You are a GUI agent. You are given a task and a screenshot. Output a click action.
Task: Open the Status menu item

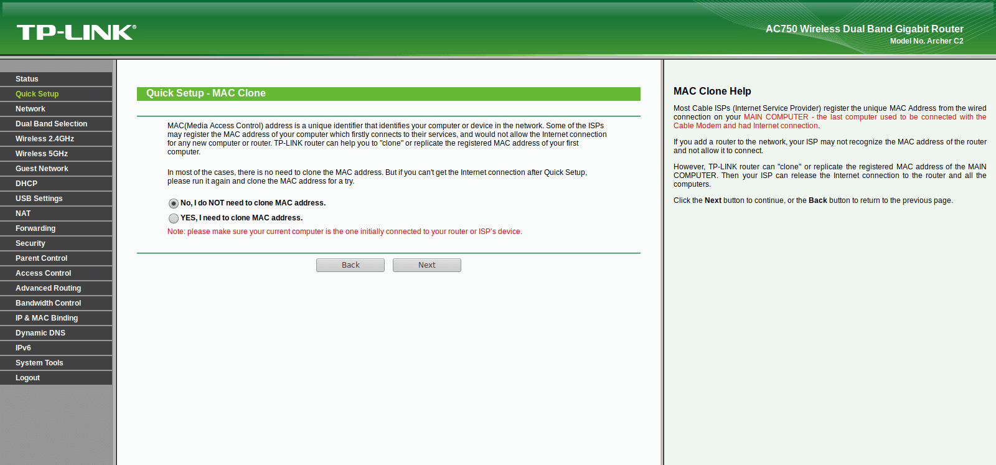56,79
